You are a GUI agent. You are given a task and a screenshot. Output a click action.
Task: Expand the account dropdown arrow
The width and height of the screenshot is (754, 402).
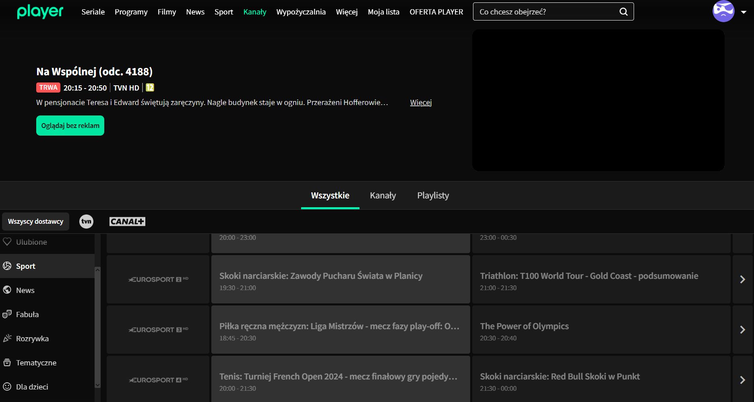click(x=744, y=12)
